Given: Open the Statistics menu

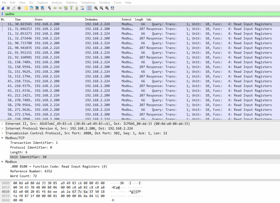Looking at the screenshot, I should [x=71, y=2].
